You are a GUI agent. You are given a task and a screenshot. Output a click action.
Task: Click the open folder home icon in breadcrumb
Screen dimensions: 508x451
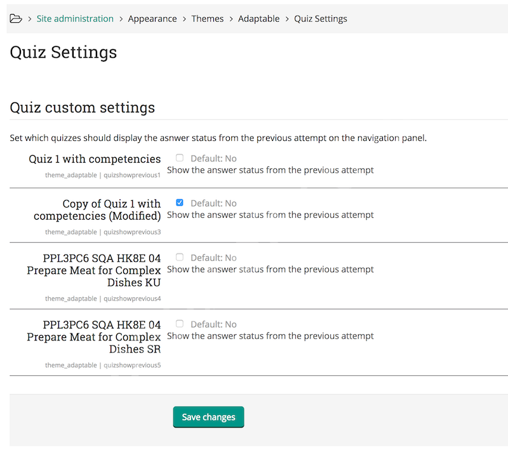[15, 19]
